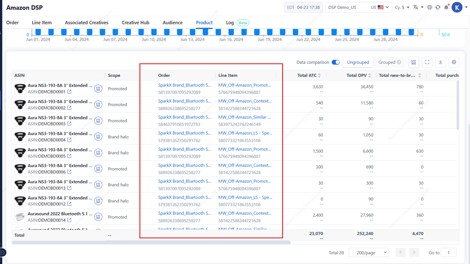Show Grouped info tooltip icon
This screenshot has height=264, width=470.
click(x=399, y=62)
